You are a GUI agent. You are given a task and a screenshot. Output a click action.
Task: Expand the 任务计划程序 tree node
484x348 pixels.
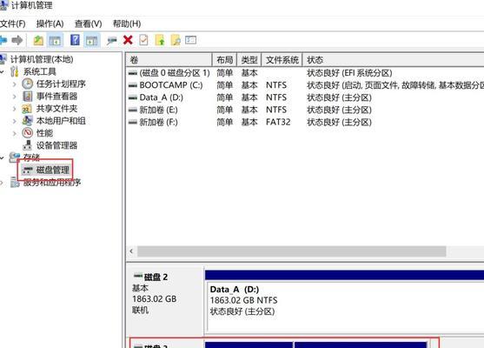(14, 84)
